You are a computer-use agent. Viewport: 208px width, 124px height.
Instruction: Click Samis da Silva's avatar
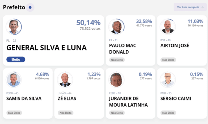(x=14, y=80)
